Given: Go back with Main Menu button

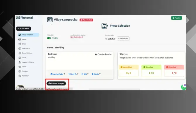Looking at the screenshot, I should [x=23, y=29].
